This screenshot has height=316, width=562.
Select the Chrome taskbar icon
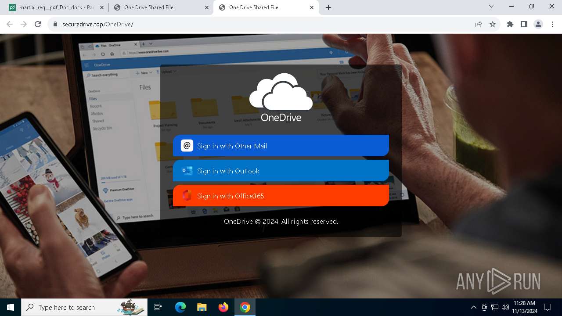pos(245,307)
